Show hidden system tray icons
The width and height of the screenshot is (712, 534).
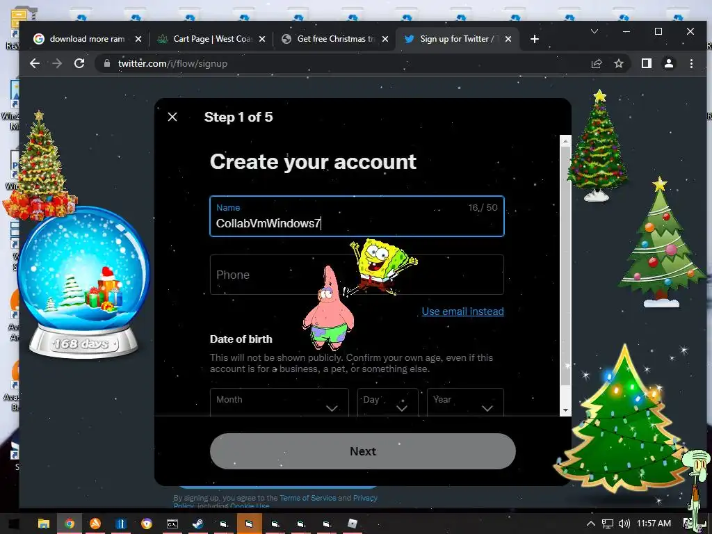(x=591, y=524)
